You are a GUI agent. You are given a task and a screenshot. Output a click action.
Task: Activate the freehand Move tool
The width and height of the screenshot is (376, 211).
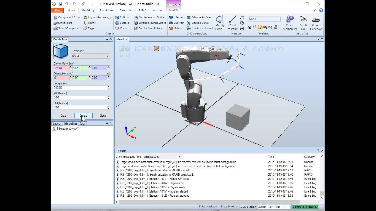point(249,28)
